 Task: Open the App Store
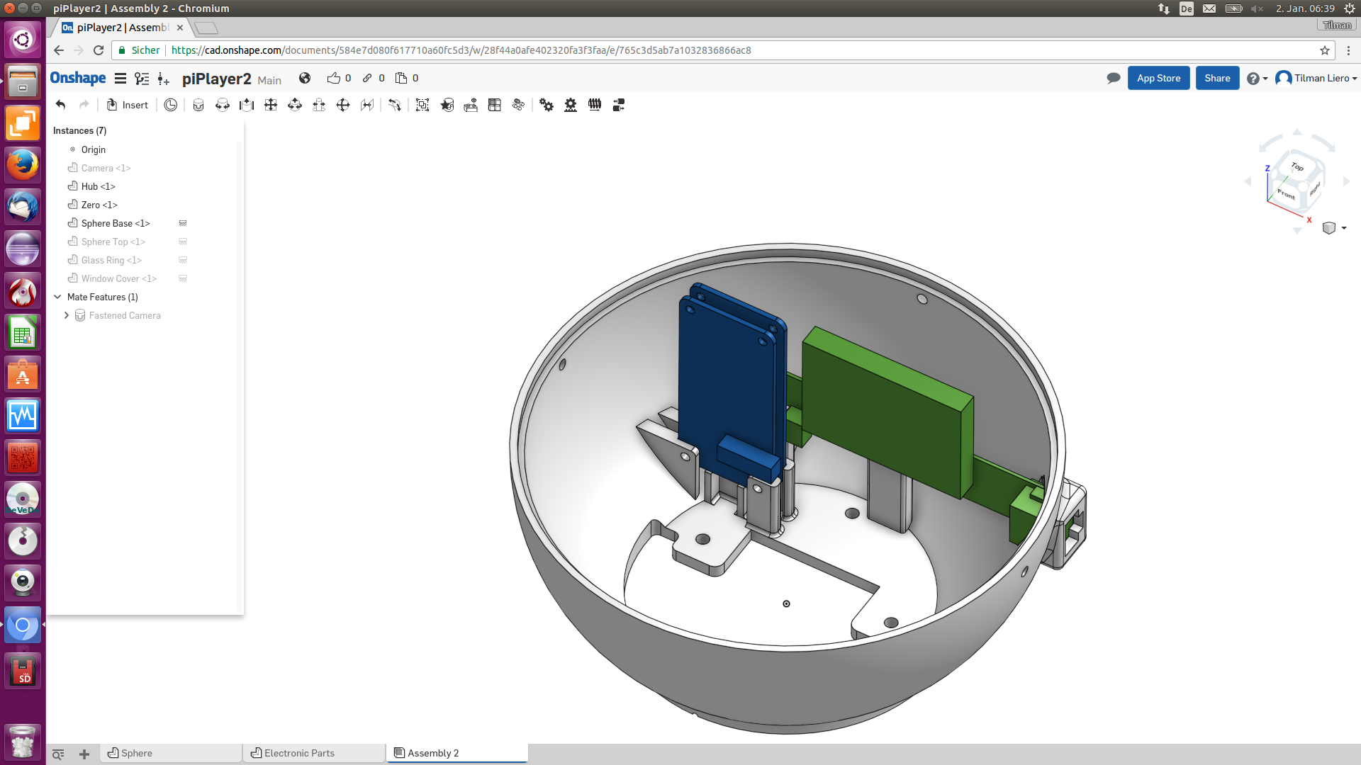(1158, 78)
